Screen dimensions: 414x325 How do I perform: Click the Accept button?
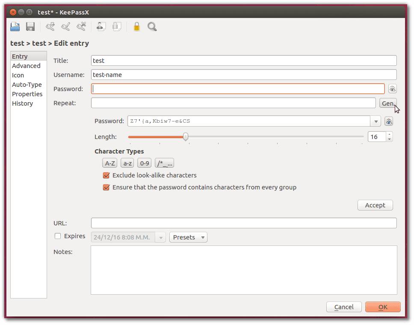(x=375, y=205)
